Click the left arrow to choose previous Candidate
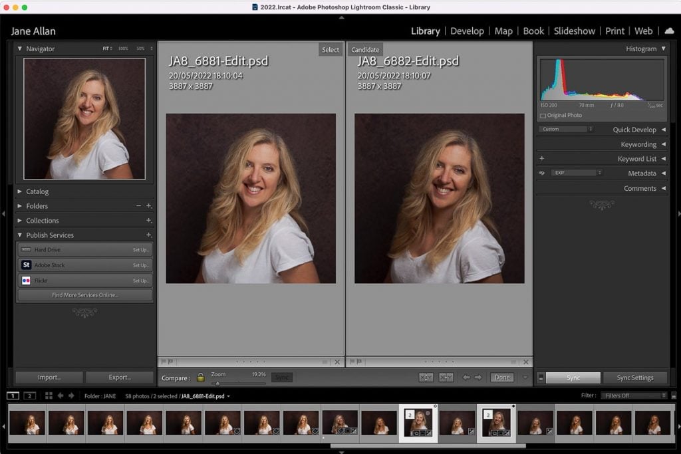Screen dimensions: 681x454 click(x=466, y=377)
